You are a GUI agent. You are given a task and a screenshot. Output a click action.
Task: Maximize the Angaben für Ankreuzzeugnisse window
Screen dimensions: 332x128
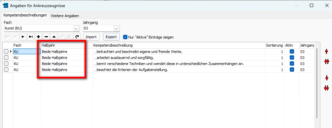click(312, 5)
